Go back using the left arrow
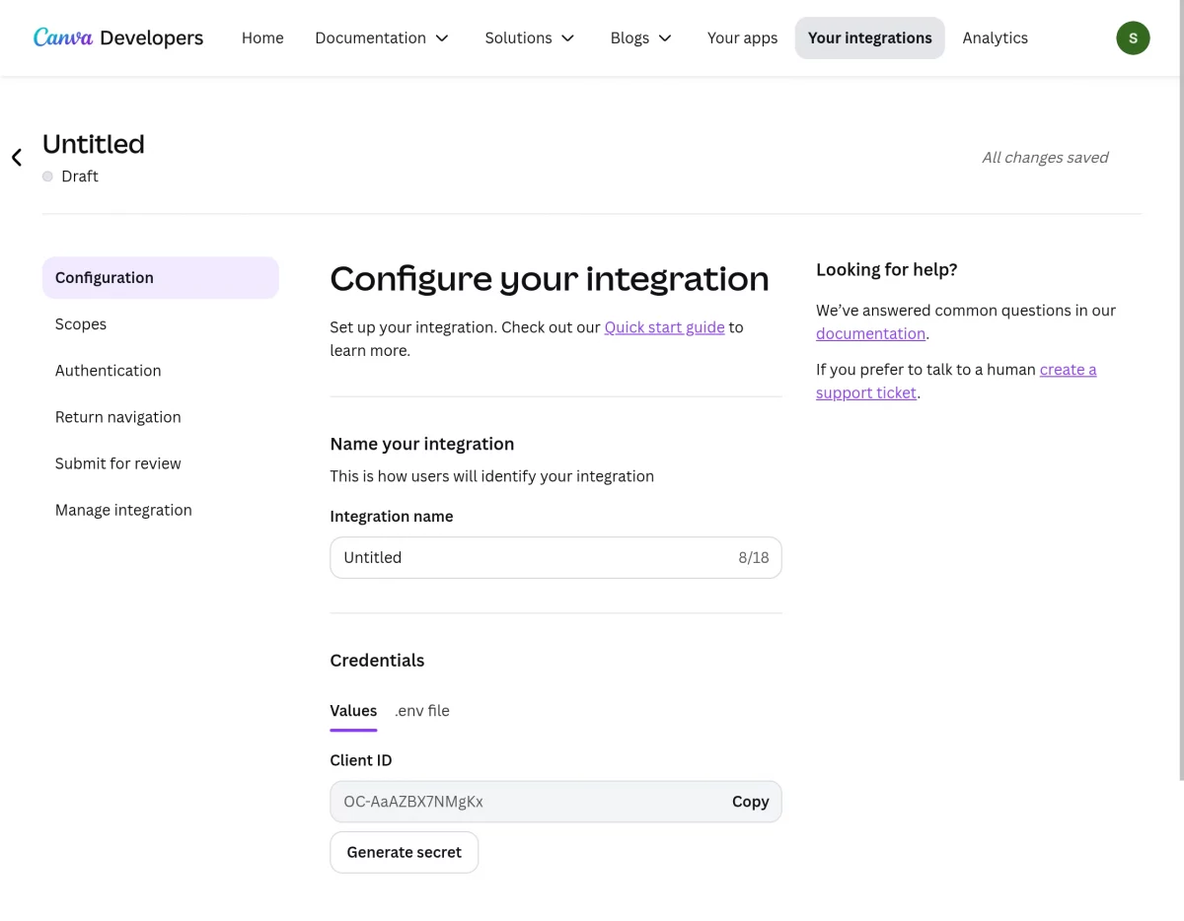Image resolution: width=1184 pixels, height=921 pixels. coord(17,158)
